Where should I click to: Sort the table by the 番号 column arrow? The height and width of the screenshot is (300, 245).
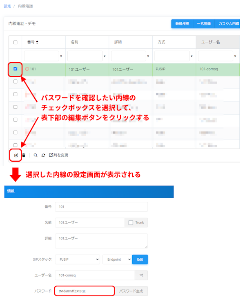tap(38, 42)
